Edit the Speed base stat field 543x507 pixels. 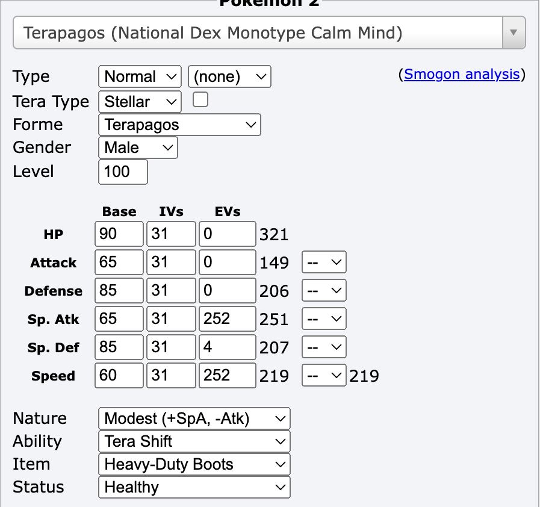coord(119,375)
